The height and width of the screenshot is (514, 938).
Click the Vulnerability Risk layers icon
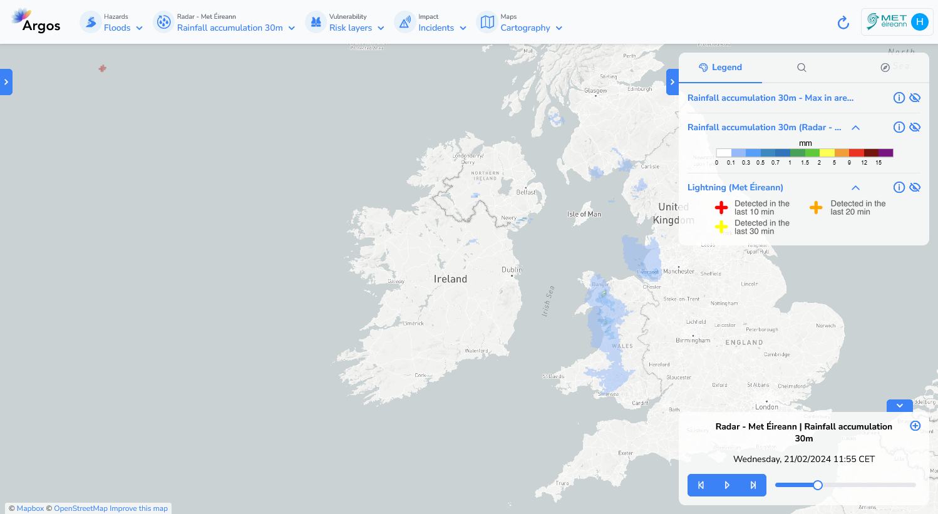tap(316, 23)
